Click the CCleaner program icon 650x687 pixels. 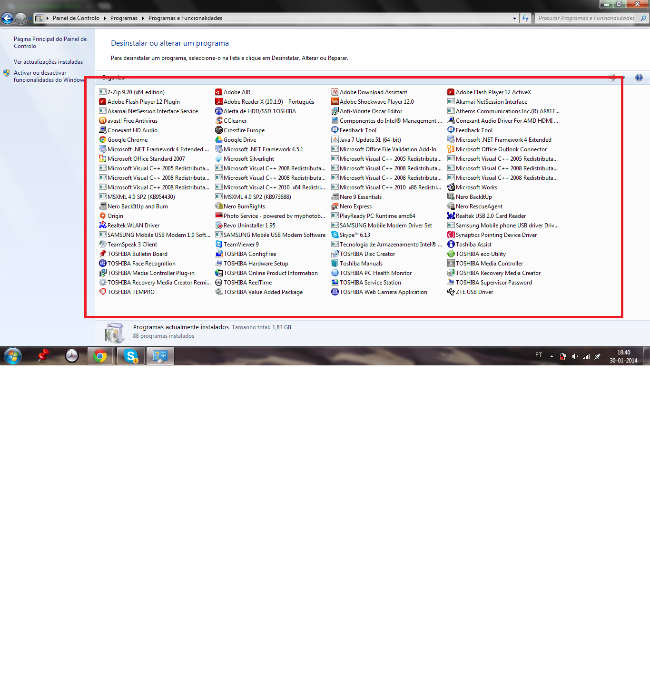pyautogui.click(x=218, y=120)
